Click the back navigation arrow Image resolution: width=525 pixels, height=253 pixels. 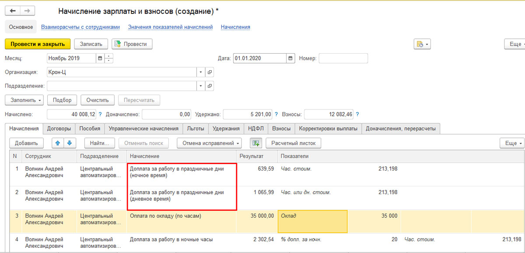click(x=13, y=10)
